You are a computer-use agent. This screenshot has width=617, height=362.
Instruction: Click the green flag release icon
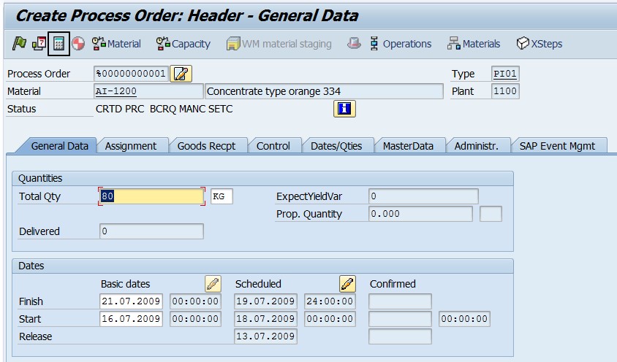point(19,43)
